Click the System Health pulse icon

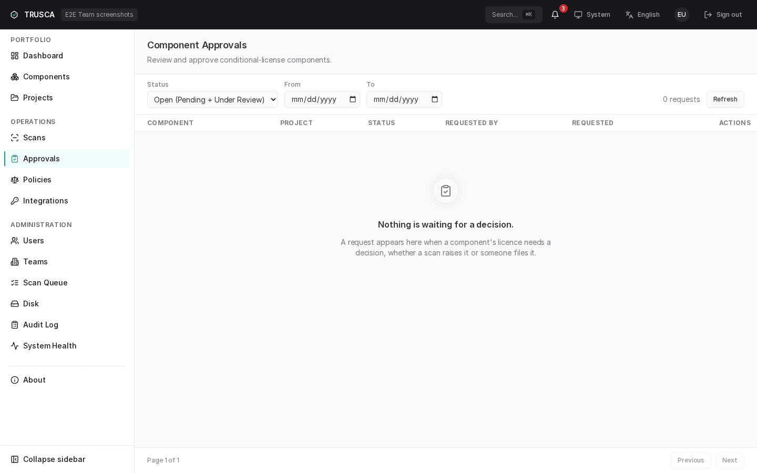15,346
